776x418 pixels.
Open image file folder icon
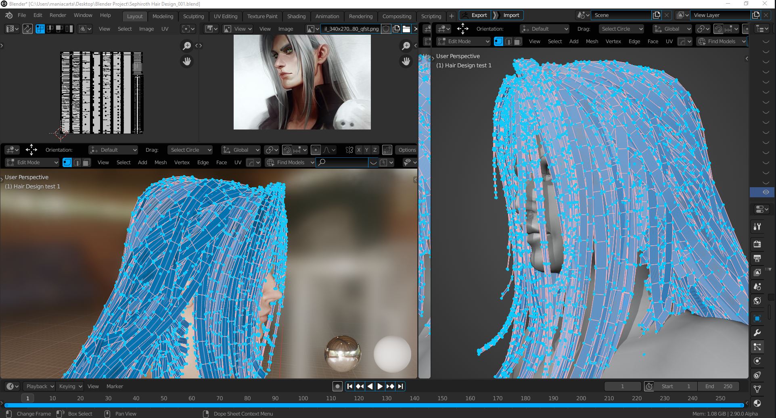point(406,29)
